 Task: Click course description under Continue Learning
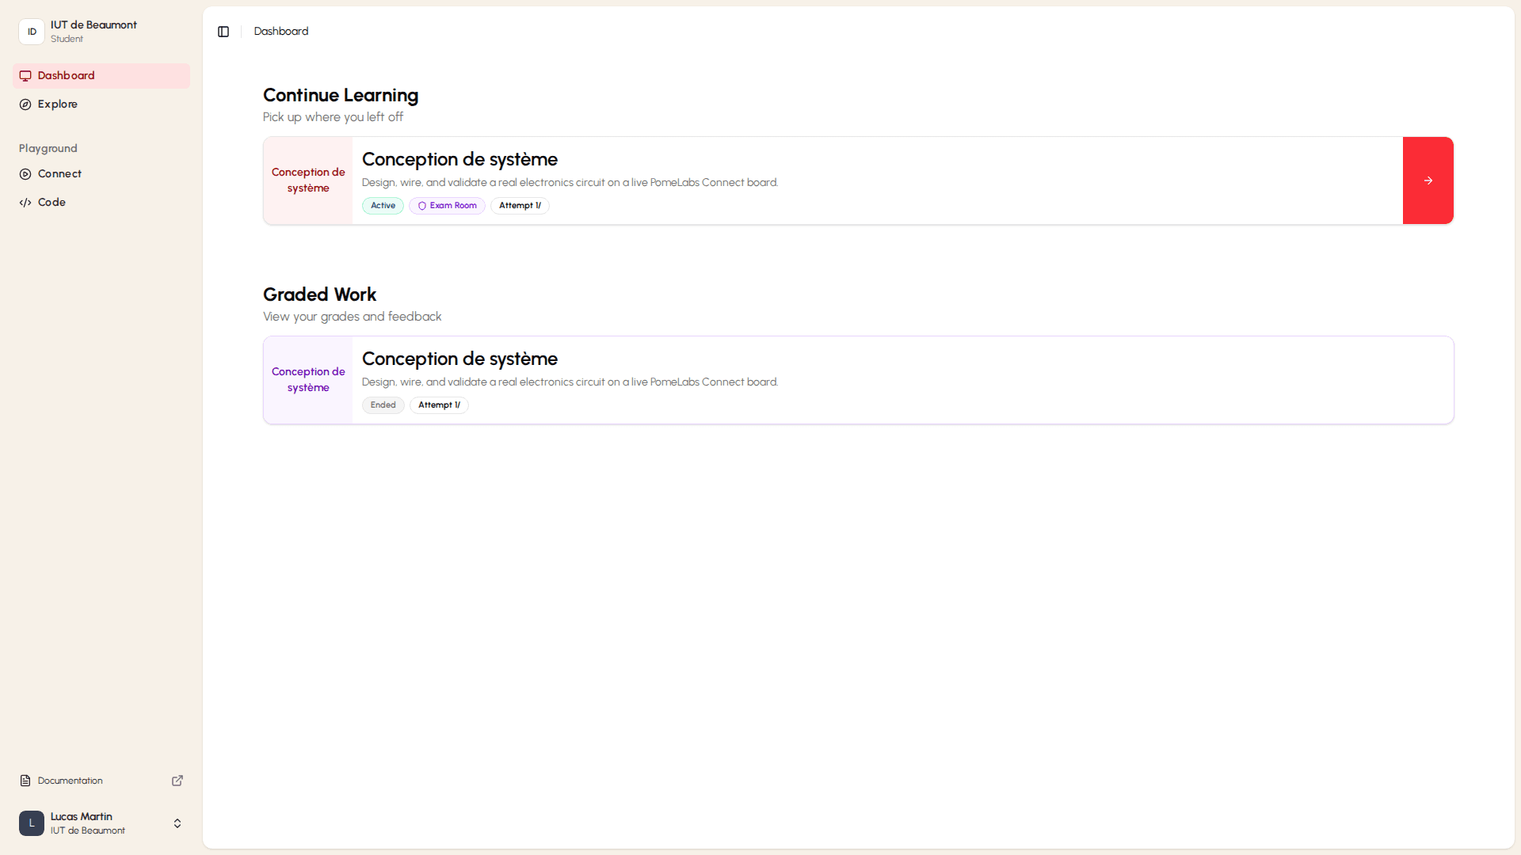coord(570,183)
